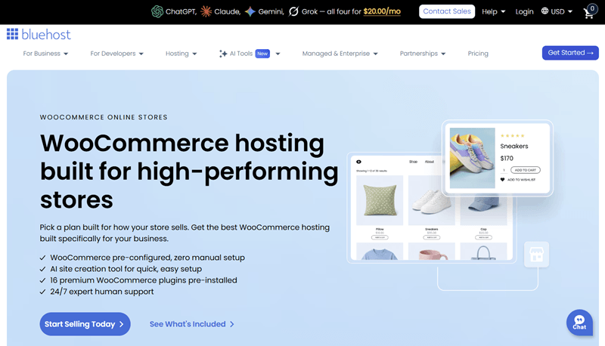
Task: Expand Managed & Enterprise menu
Action: coord(340,54)
